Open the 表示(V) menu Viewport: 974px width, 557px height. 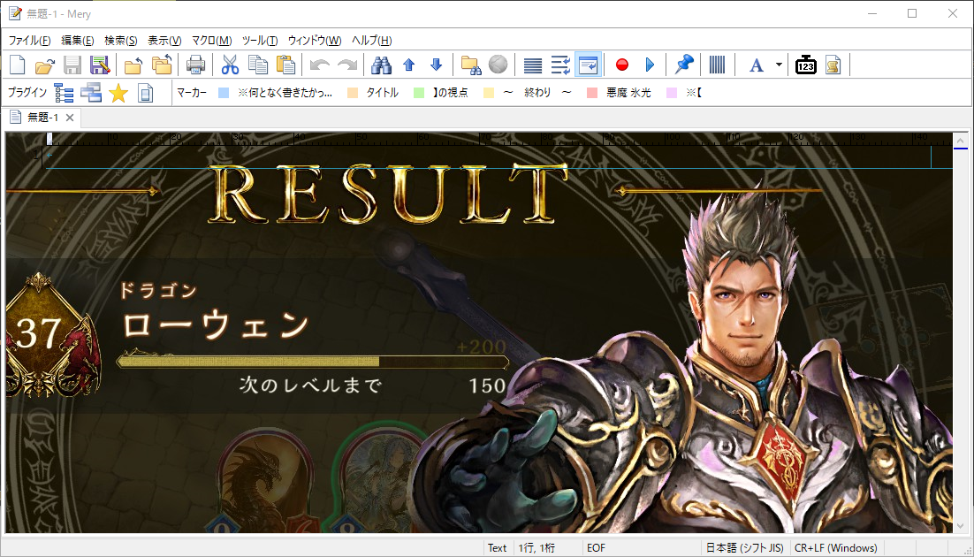click(x=164, y=41)
